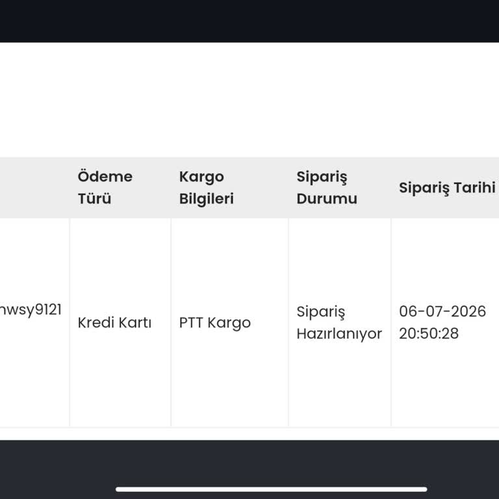
Task: Select the Kredi Kartı payment cell
Action: [114, 323]
